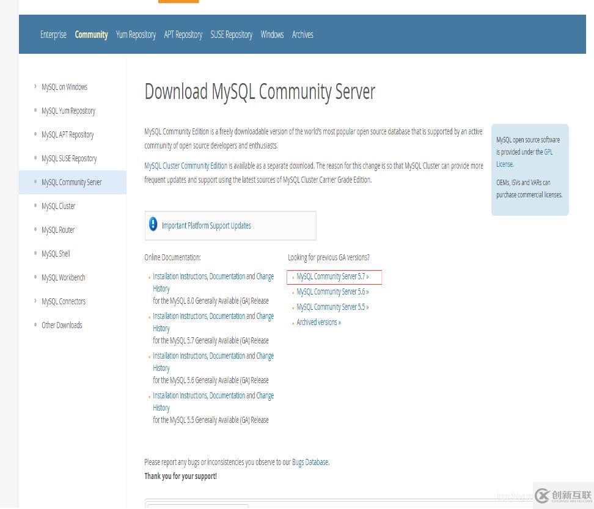The height and width of the screenshot is (509, 594).
Task: Select the SUSE Repository tab
Action: pos(231,35)
